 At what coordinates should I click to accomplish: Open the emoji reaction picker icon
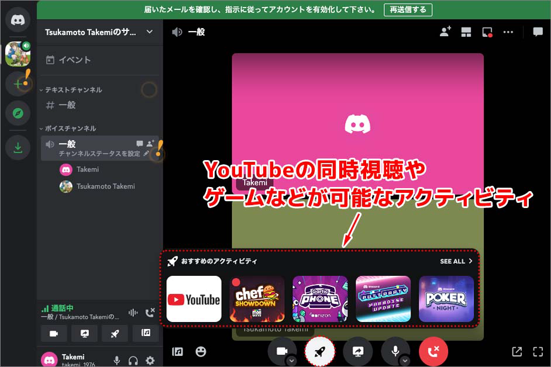201,351
